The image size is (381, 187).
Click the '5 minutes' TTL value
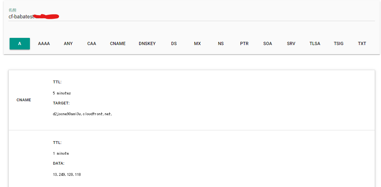point(62,93)
